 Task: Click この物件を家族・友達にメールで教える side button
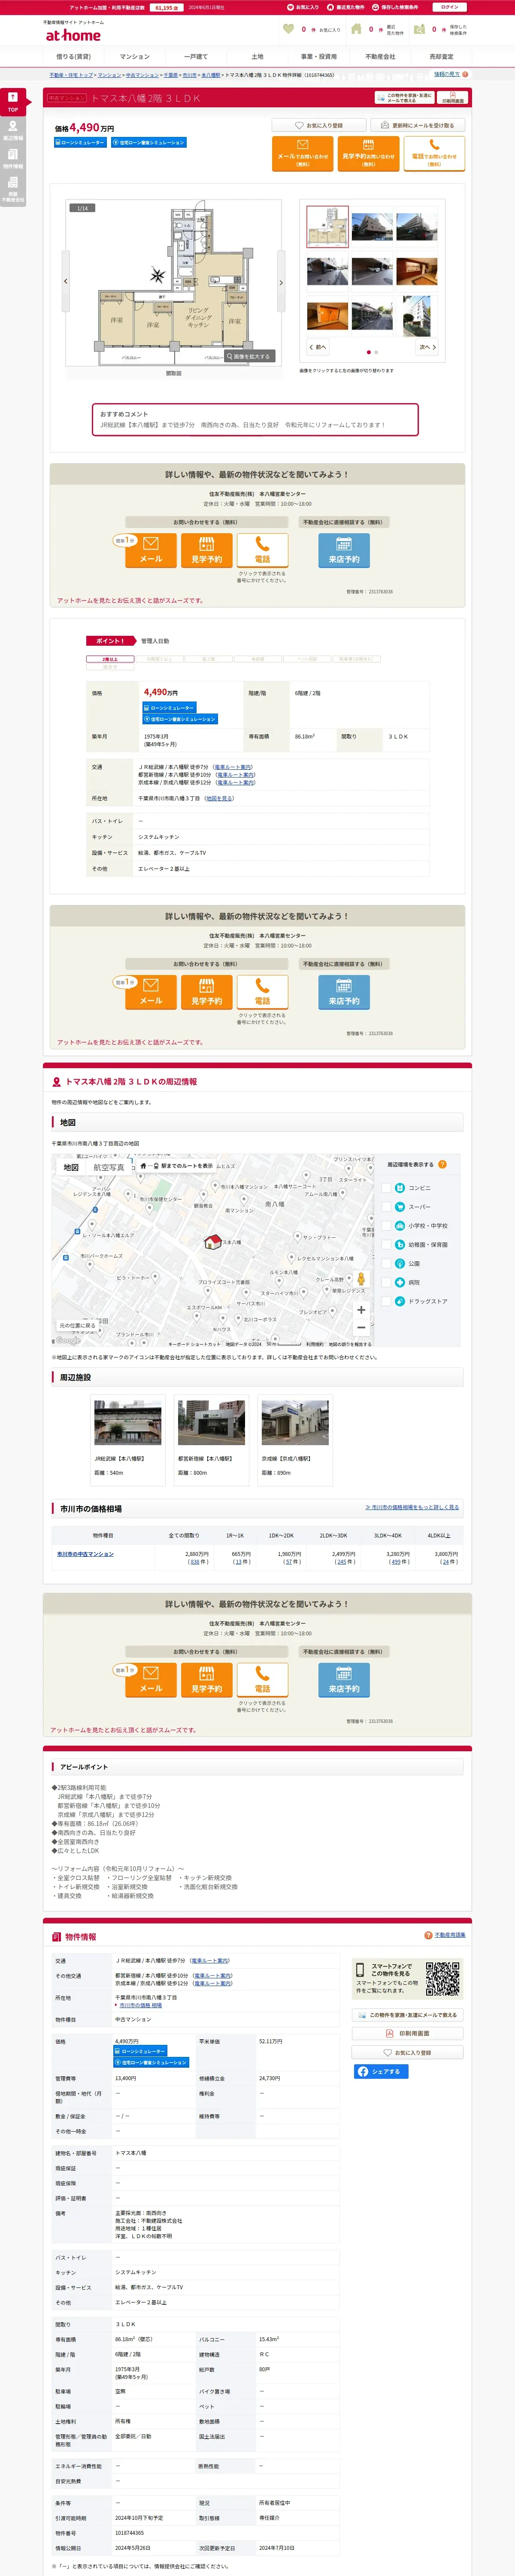click(x=408, y=2015)
